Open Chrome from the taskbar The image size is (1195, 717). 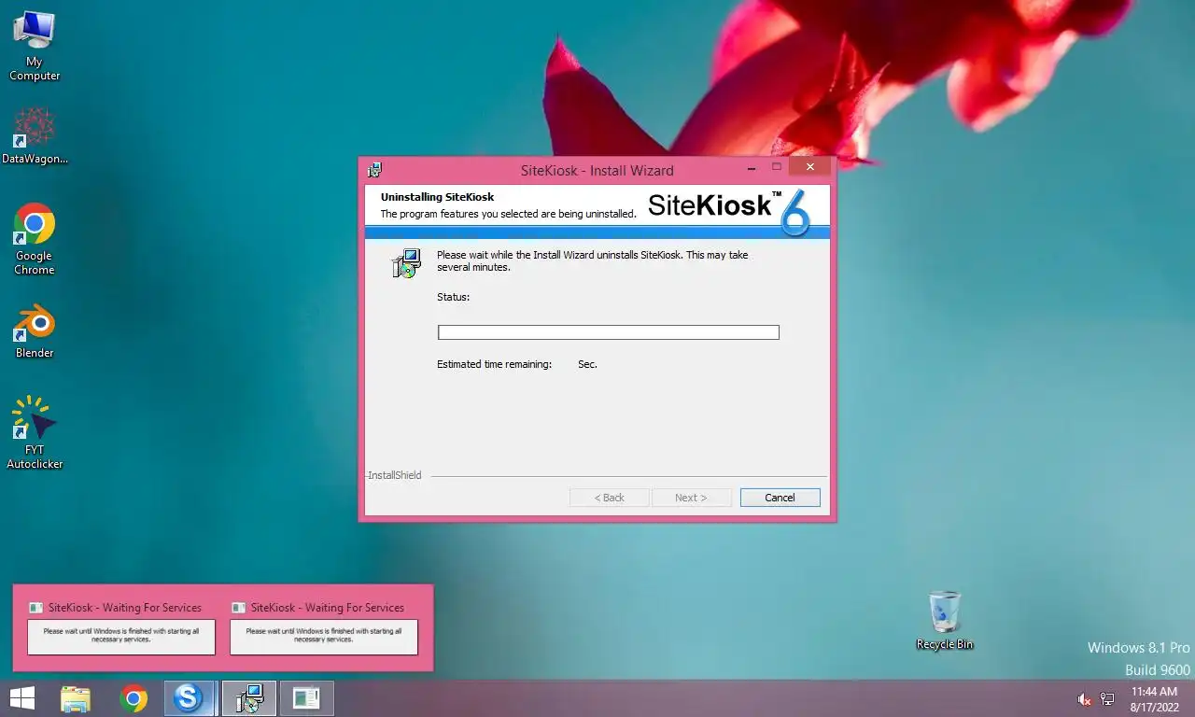pyautogui.click(x=134, y=698)
